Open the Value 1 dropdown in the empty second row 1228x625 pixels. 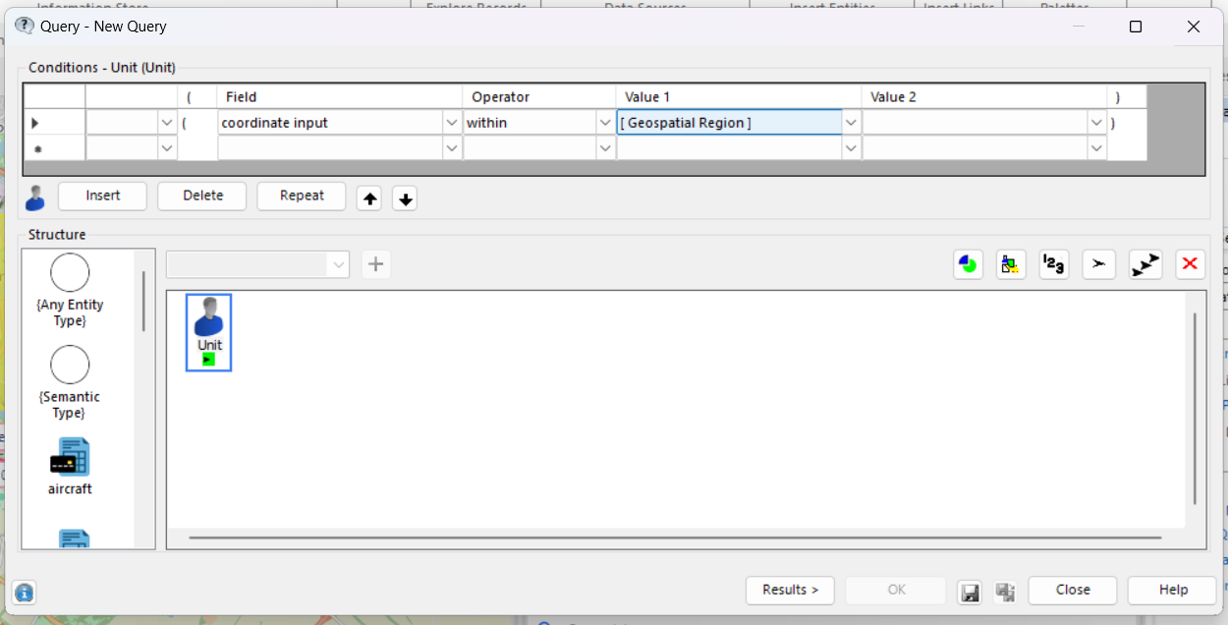(852, 148)
